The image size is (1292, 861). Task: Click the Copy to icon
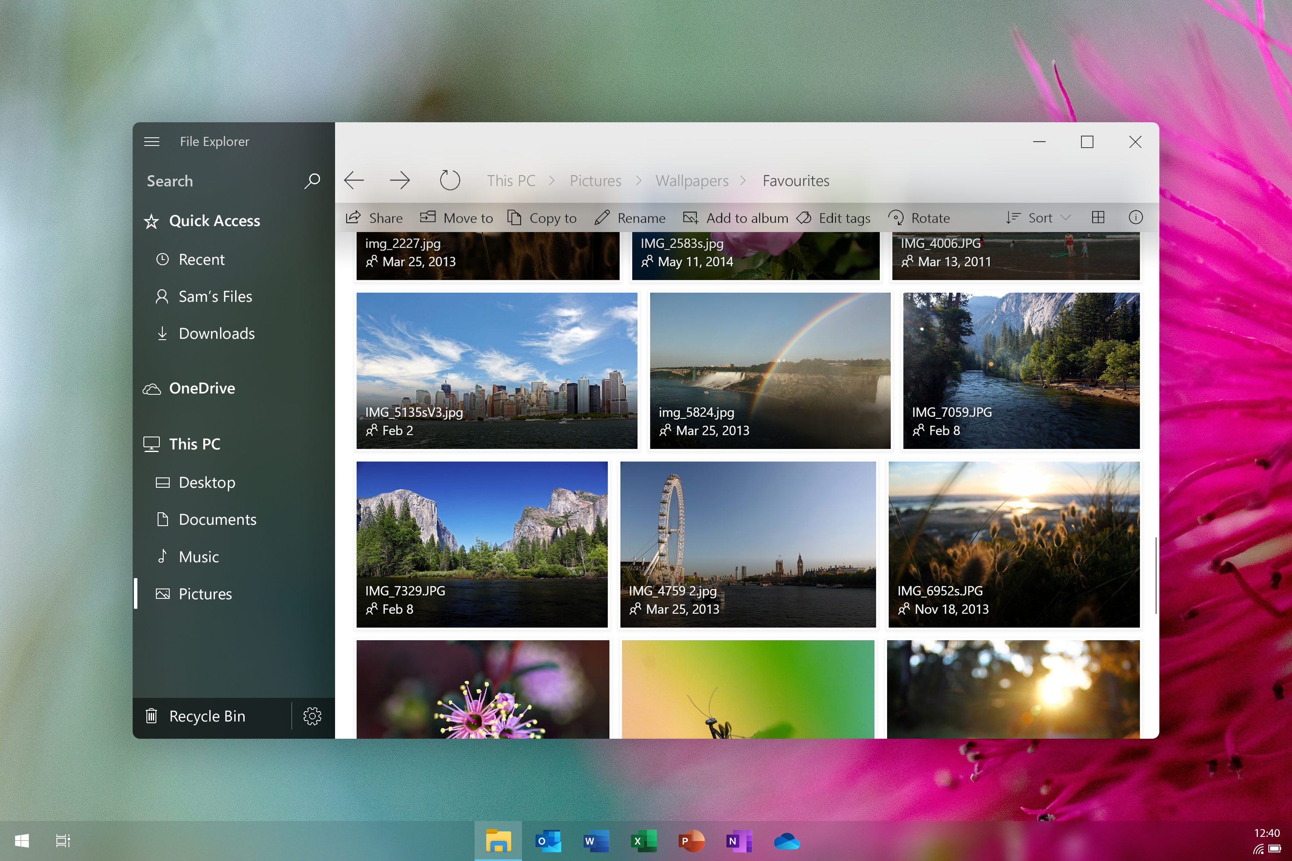[514, 217]
